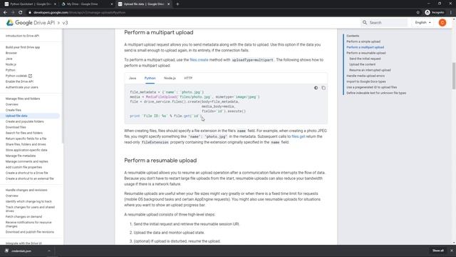Viewport: 456px width, 257px height.
Task: Close the Upload file data browser tab
Action: coord(168,4)
